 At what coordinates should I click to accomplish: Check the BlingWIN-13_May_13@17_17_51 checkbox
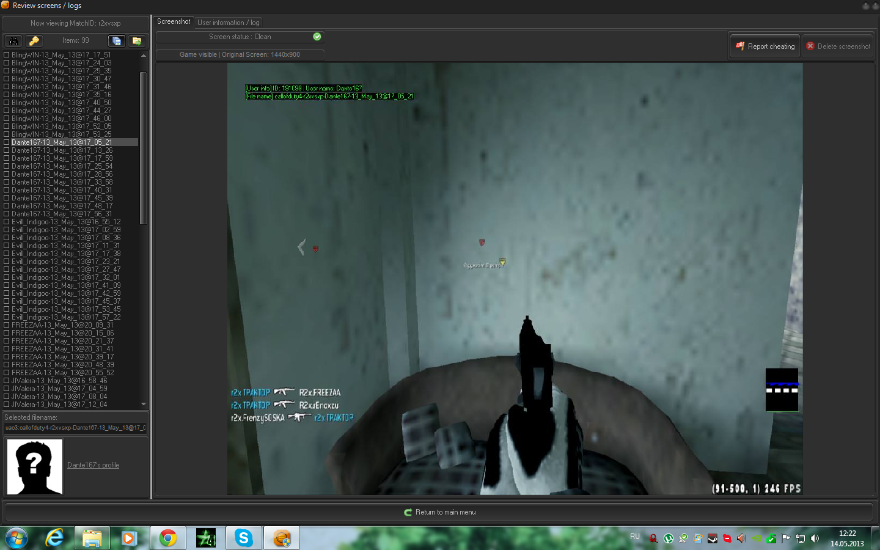(x=7, y=55)
